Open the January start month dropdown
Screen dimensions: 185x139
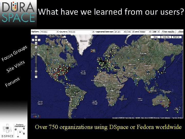coord(120,32)
